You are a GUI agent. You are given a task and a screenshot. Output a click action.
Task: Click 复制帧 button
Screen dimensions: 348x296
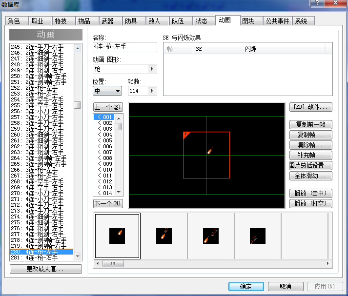click(311, 135)
